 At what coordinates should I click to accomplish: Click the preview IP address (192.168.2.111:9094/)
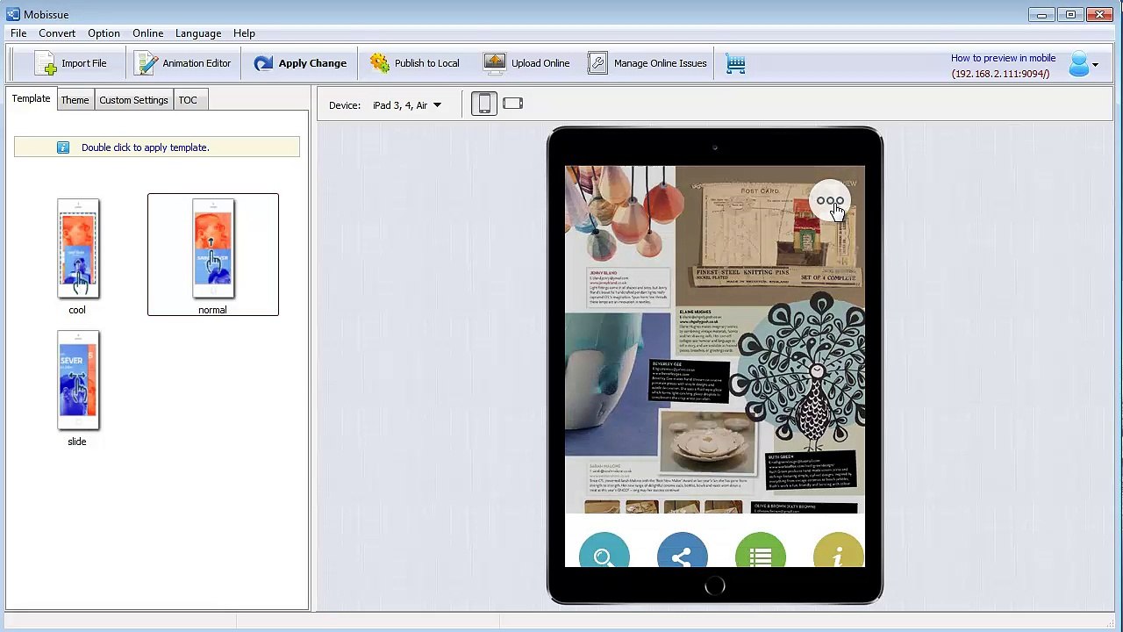coord(1001,74)
